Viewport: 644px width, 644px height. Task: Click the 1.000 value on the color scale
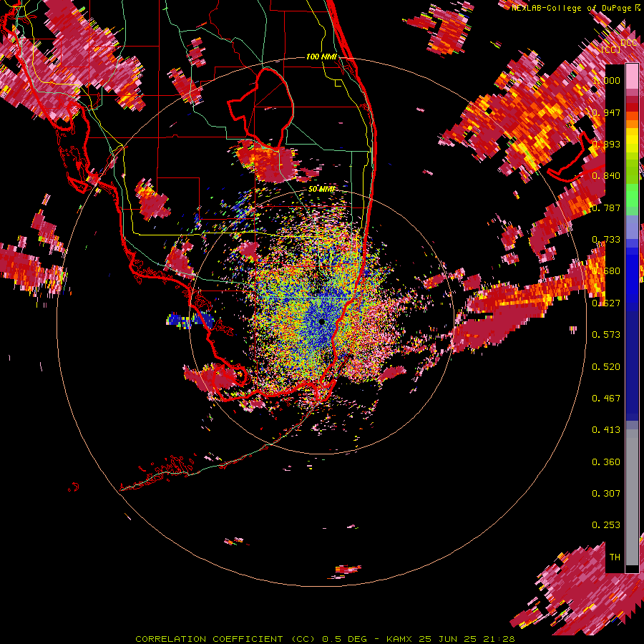pyautogui.click(x=606, y=80)
